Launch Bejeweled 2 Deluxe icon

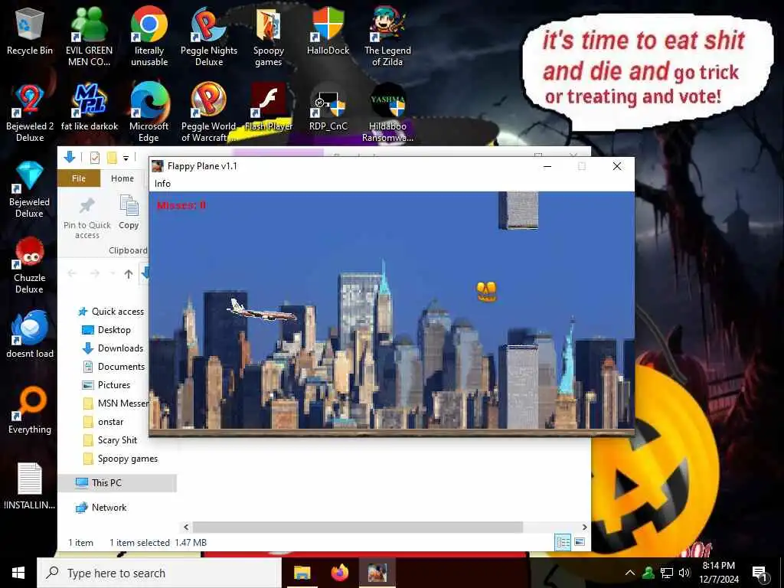30,113
